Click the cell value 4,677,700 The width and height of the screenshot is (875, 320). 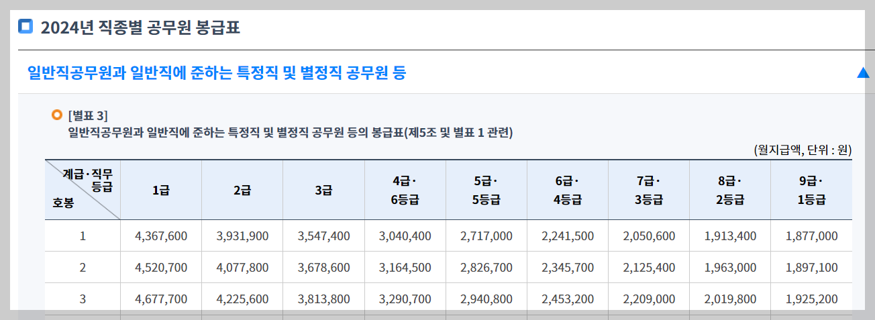(x=161, y=299)
